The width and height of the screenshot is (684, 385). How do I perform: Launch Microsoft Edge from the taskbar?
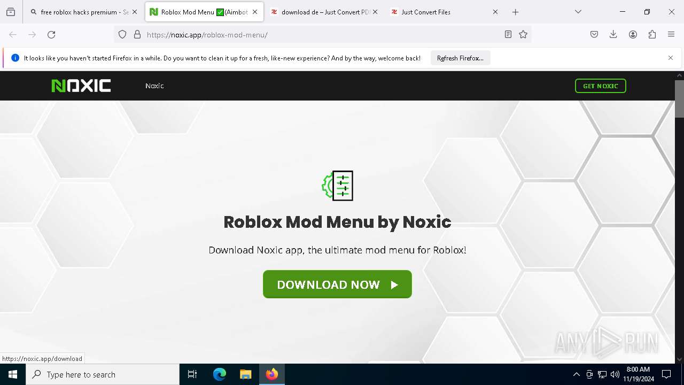click(x=220, y=374)
